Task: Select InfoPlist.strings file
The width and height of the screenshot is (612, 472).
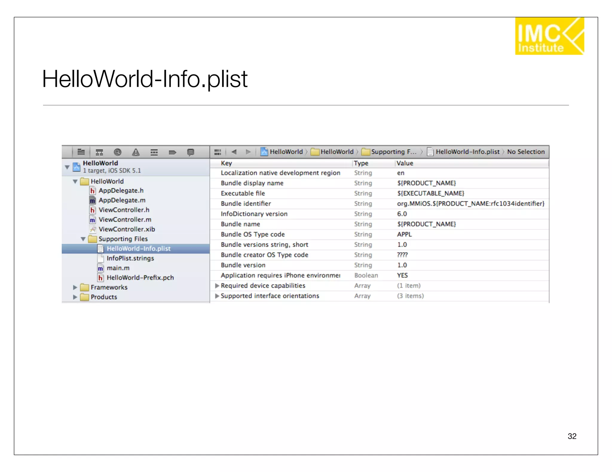Action: 126,258
